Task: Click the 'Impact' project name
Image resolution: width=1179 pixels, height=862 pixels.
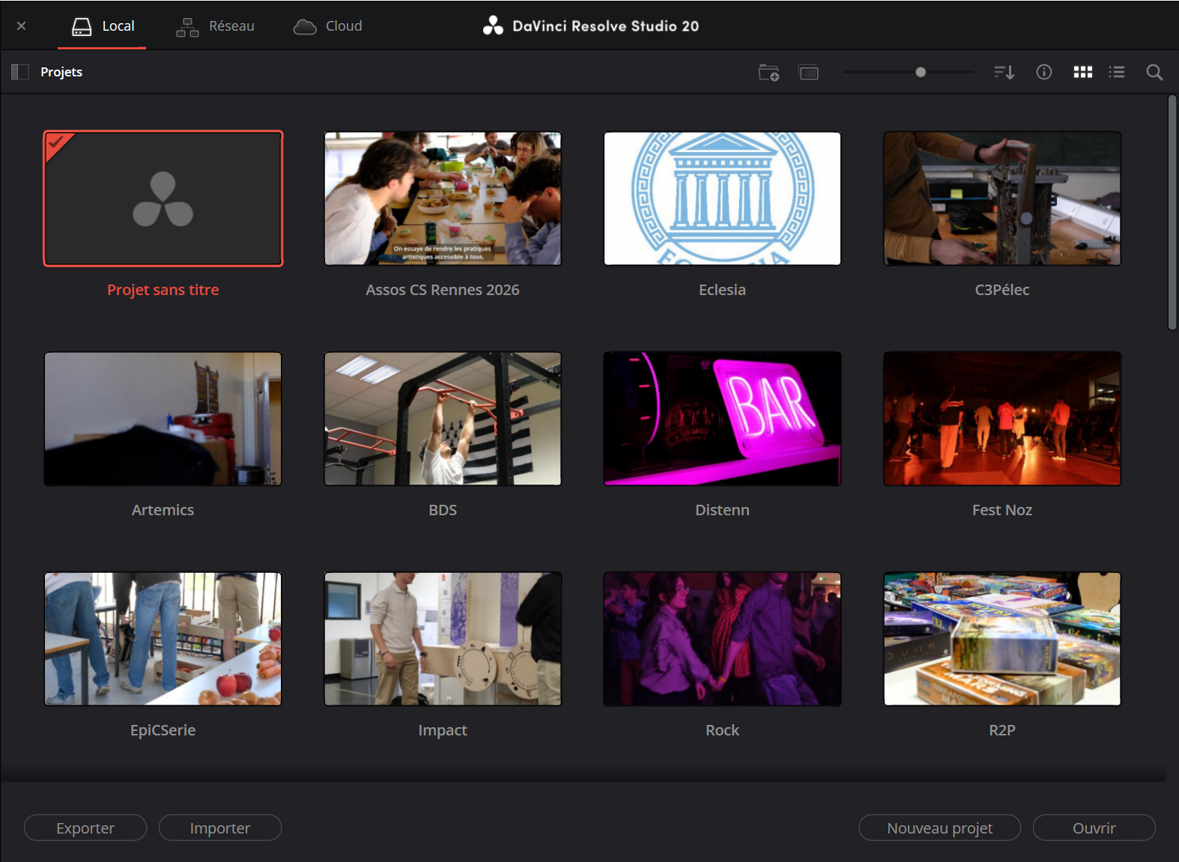Action: click(x=443, y=730)
